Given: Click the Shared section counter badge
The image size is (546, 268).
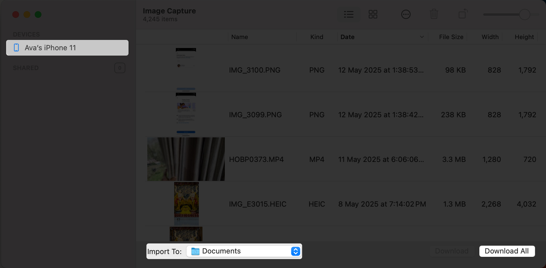Looking at the screenshot, I should [120, 68].
